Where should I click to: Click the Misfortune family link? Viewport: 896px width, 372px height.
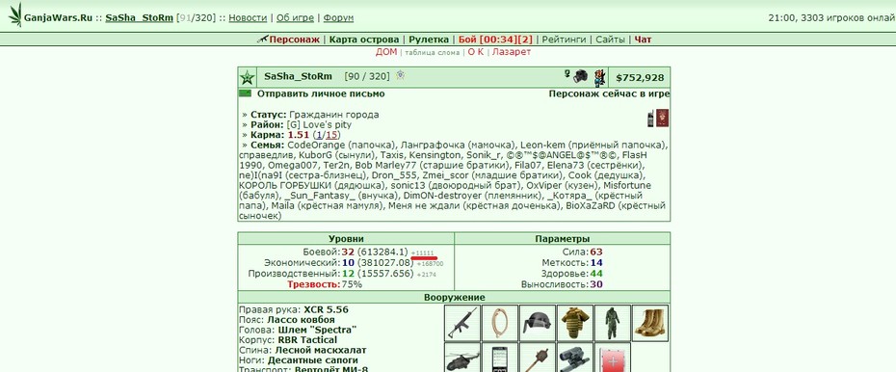[628, 186]
